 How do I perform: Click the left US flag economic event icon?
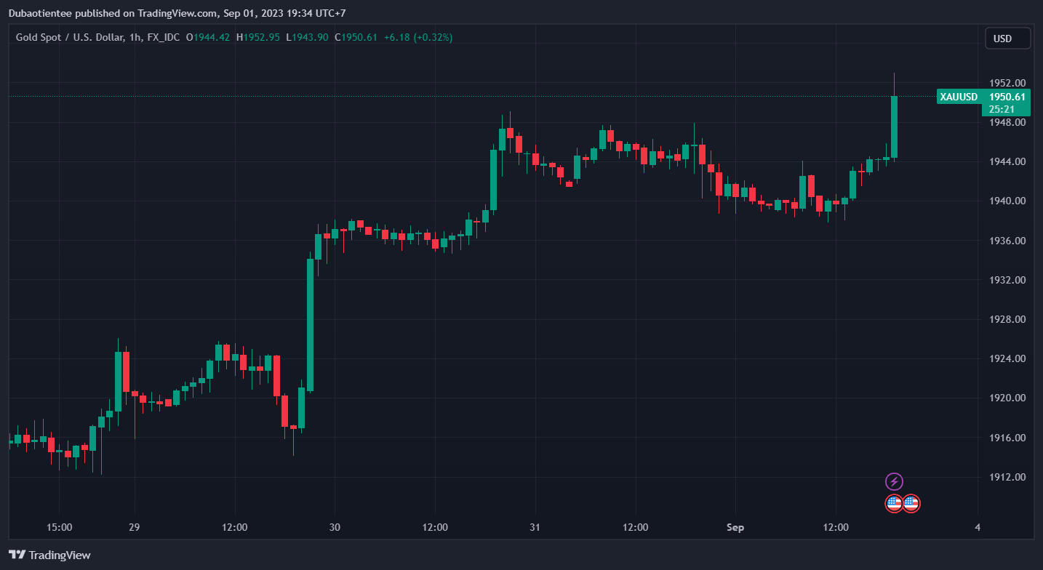pyautogui.click(x=894, y=503)
